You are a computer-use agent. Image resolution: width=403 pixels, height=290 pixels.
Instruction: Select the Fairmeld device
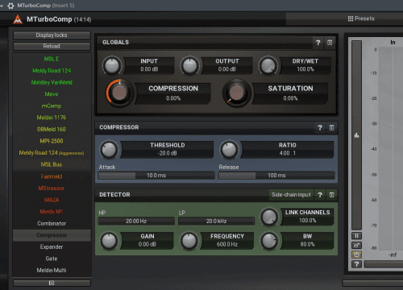pos(52,176)
